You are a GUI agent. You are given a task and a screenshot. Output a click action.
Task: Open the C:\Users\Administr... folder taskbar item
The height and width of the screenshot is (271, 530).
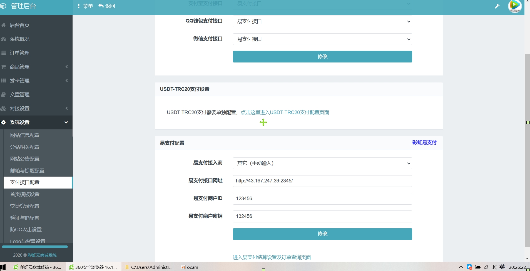(149, 267)
